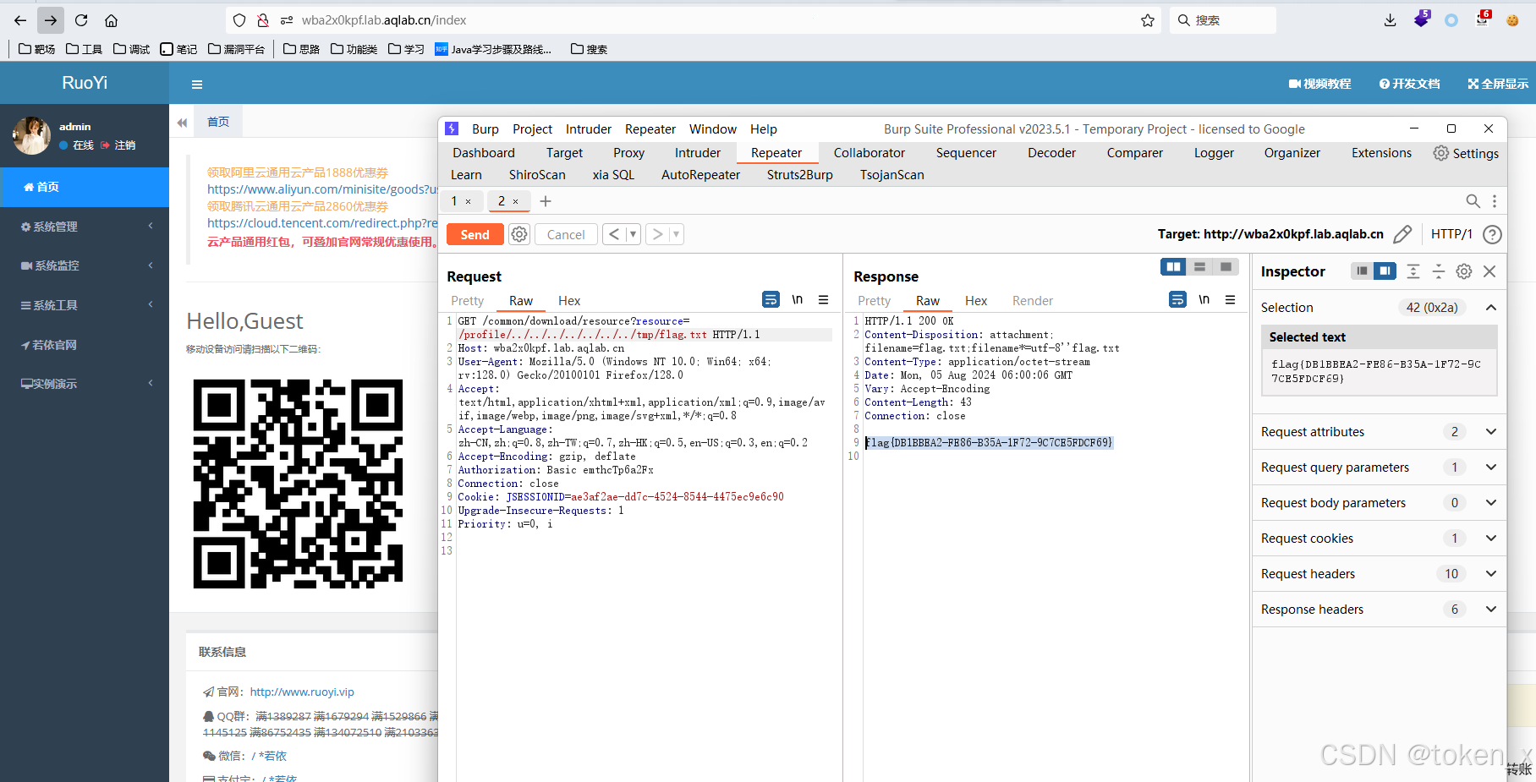Open the ShiroScan extension tab
Image resolution: width=1536 pixels, height=782 pixels.
click(537, 175)
